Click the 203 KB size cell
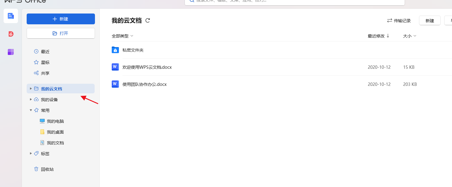This screenshot has width=452, height=187. point(410,84)
